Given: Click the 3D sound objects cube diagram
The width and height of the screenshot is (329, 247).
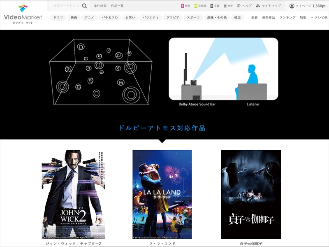Looking at the screenshot, I should pos(101,72).
